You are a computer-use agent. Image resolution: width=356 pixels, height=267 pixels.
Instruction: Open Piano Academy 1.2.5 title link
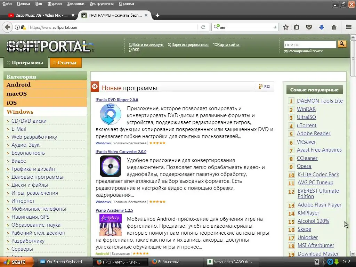coord(114,210)
